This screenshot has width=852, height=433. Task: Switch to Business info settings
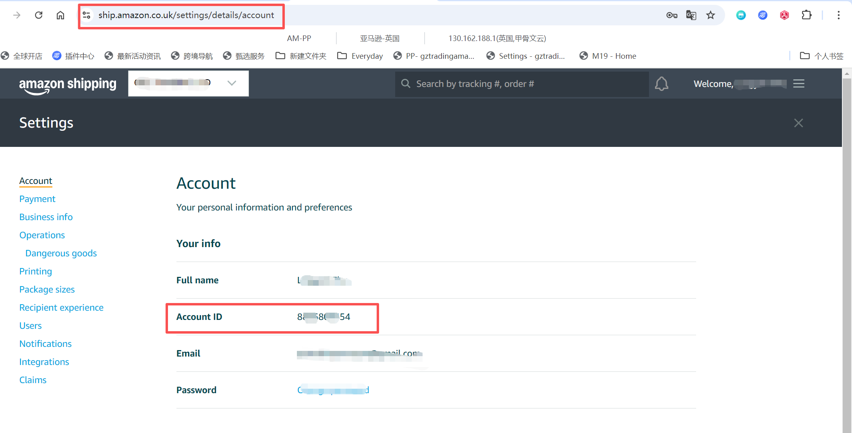(x=46, y=217)
